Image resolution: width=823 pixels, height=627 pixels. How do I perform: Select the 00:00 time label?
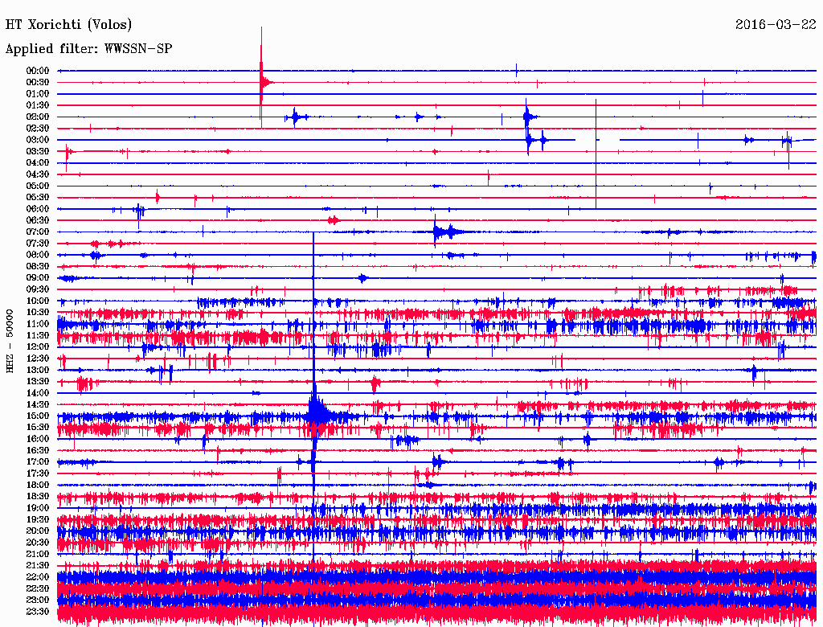(38, 71)
